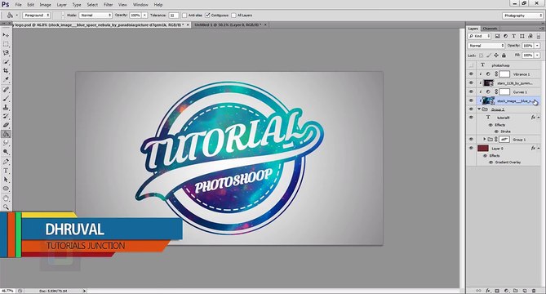
Task: Select the Ellipse shape tool
Action: (x=6, y=189)
